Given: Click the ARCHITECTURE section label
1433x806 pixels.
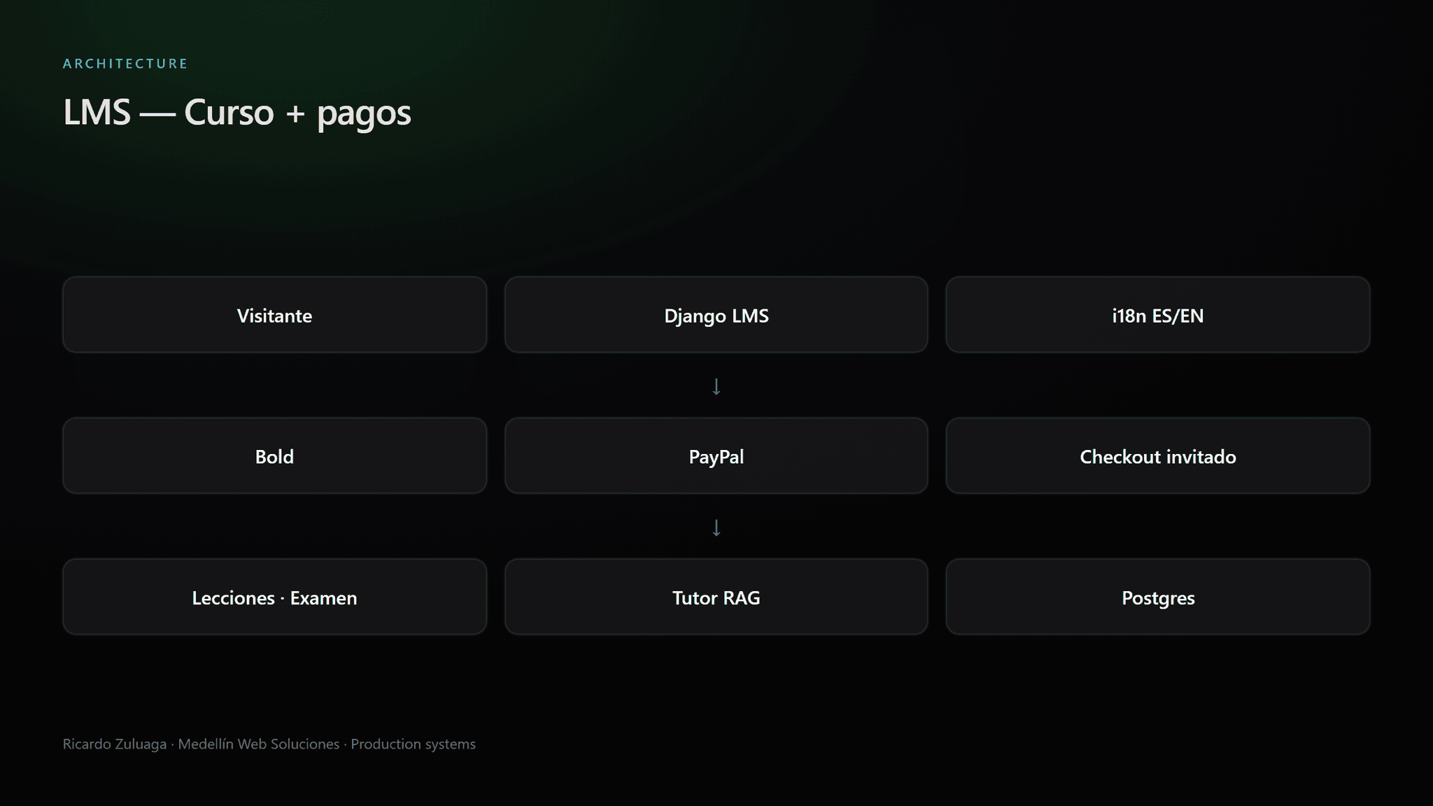Looking at the screenshot, I should (125, 64).
